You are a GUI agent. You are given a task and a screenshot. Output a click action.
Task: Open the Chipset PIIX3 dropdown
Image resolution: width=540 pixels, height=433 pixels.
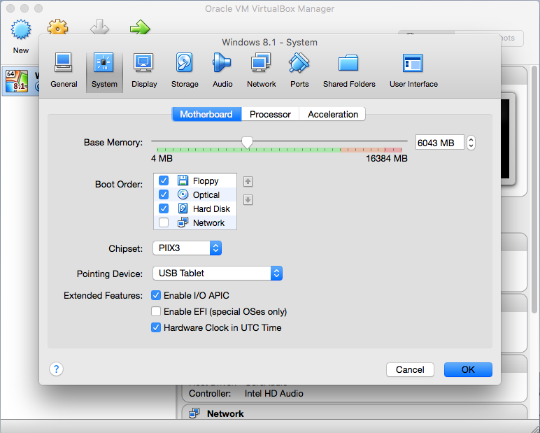(x=187, y=248)
